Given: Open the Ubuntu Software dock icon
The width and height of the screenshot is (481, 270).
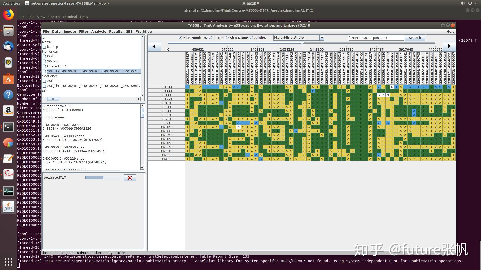Looking at the screenshot, I should 8,79.
